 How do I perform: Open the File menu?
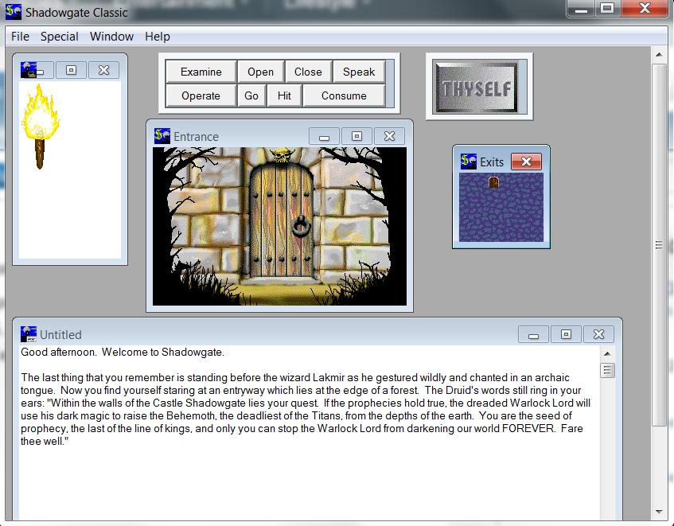pos(20,37)
